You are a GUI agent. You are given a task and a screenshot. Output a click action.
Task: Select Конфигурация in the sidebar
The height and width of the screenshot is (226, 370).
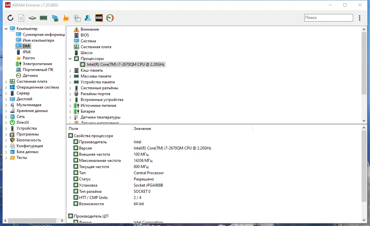tap(30, 146)
